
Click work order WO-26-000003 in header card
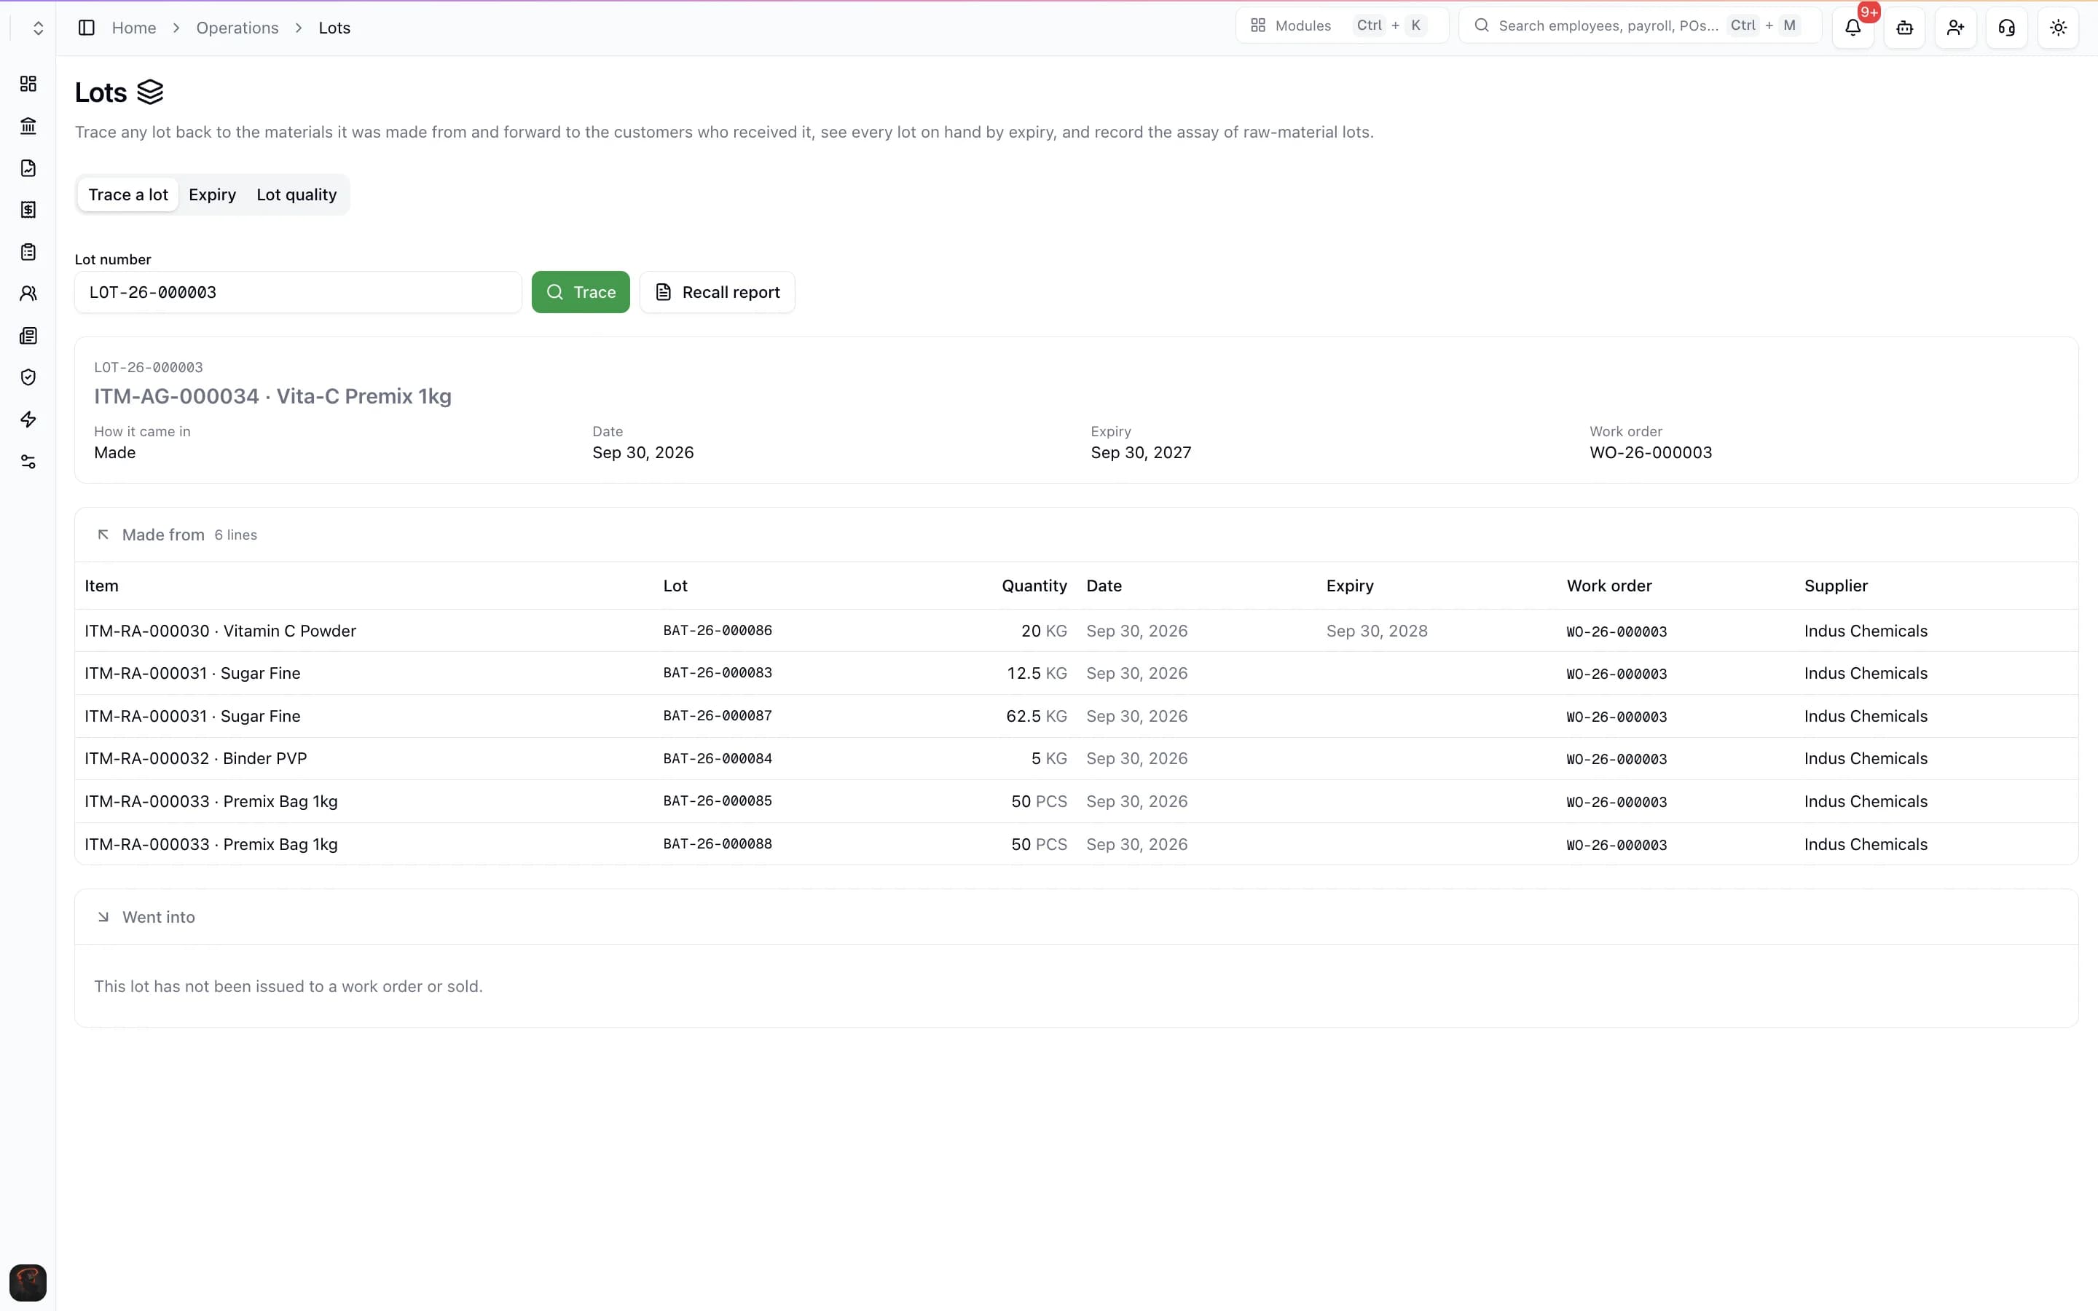(1650, 452)
